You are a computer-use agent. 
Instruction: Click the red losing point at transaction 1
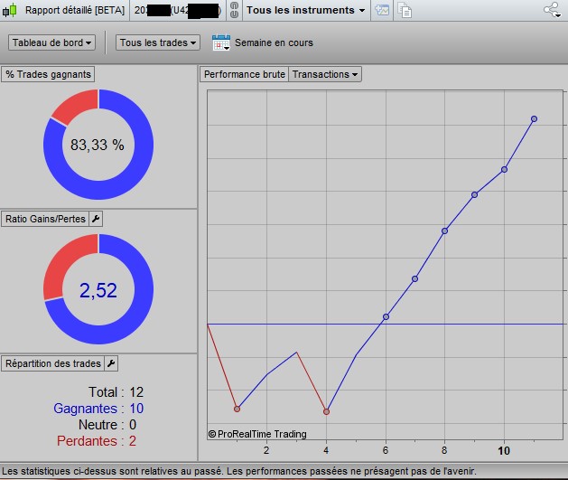(x=237, y=409)
